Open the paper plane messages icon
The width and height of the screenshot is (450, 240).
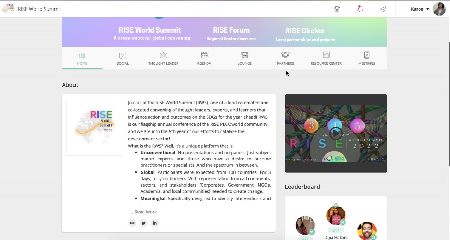coord(383,9)
